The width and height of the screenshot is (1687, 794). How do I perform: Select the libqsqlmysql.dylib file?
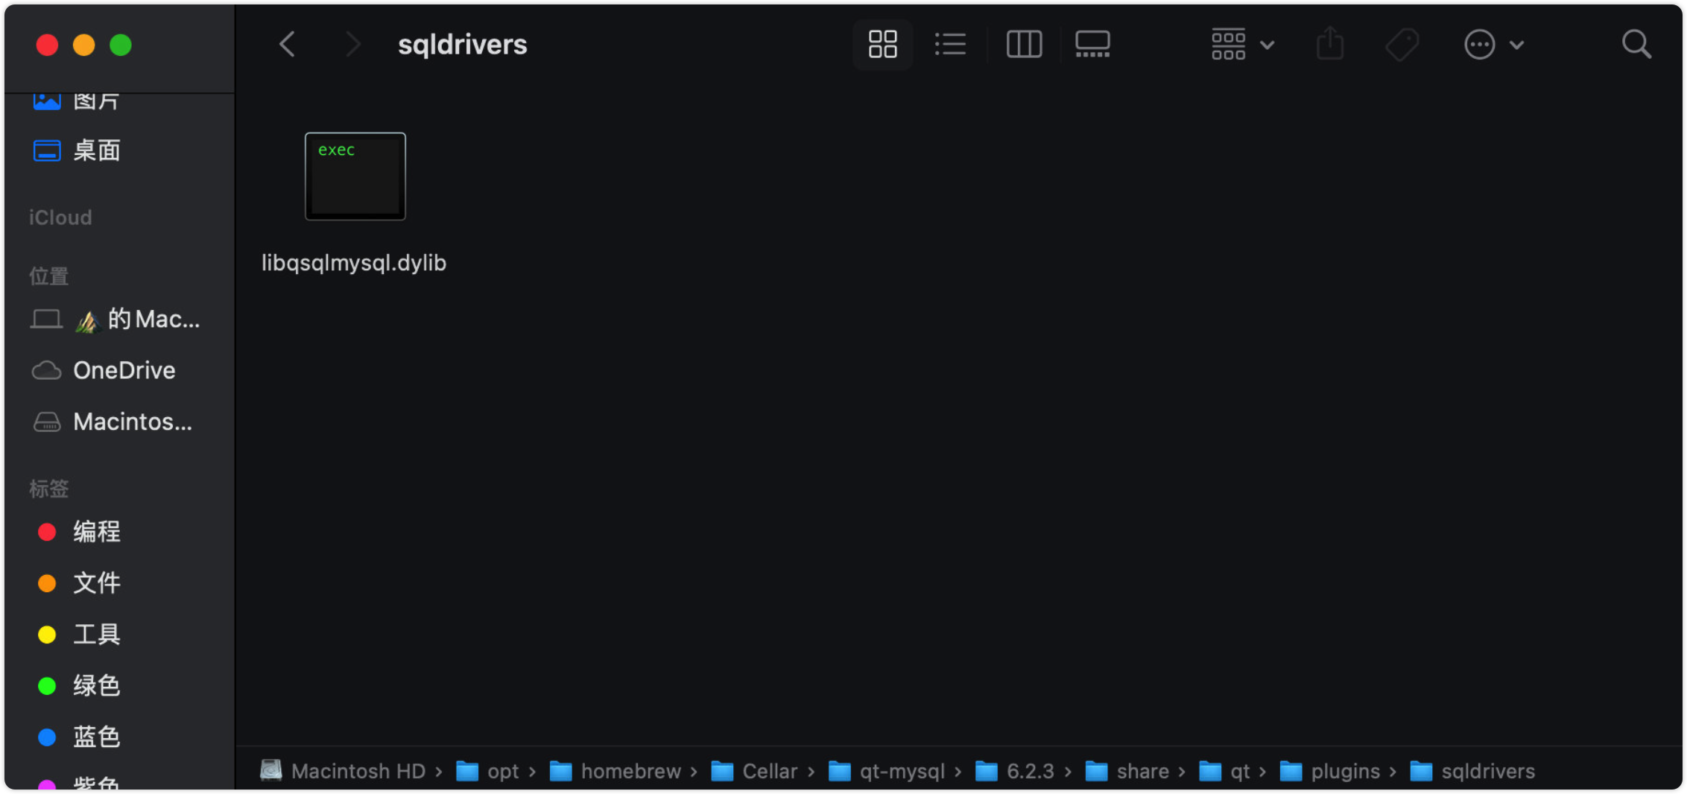[x=355, y=177]
